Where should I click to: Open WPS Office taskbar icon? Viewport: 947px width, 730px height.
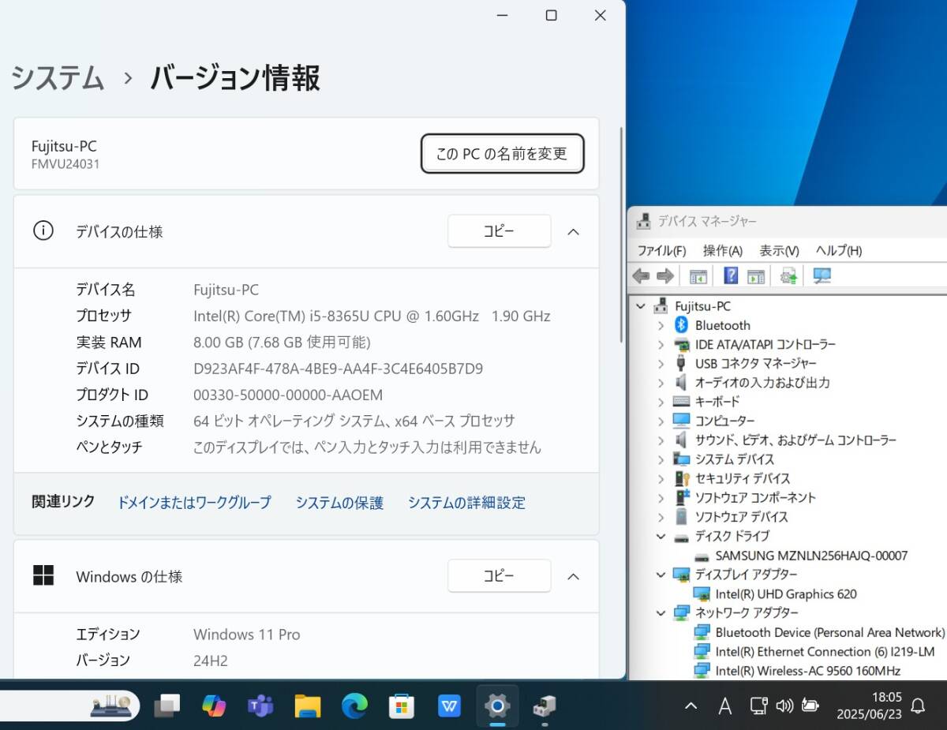pos(449,706)
